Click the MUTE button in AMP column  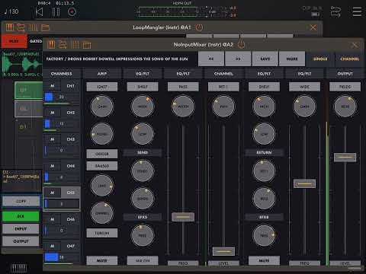coord(102,260)
